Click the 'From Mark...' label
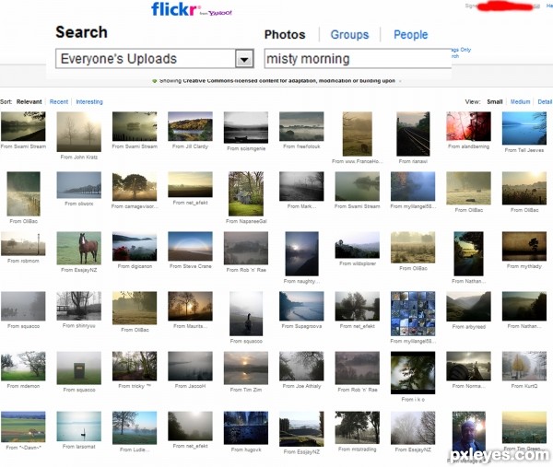This screenshot has width=553, height=467. point(301,206)
